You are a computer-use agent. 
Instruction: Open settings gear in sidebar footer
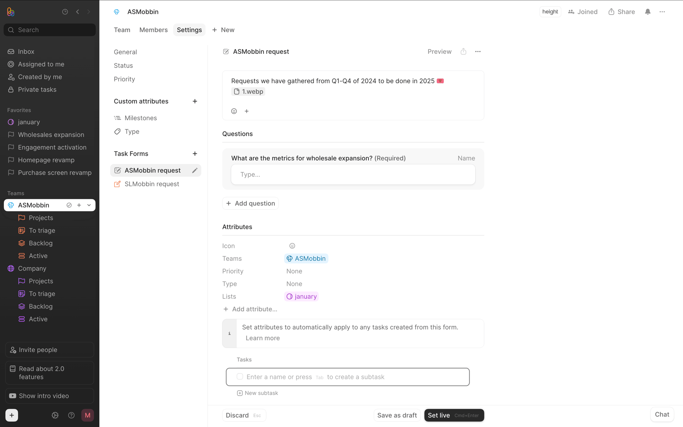tap(55, 415)
